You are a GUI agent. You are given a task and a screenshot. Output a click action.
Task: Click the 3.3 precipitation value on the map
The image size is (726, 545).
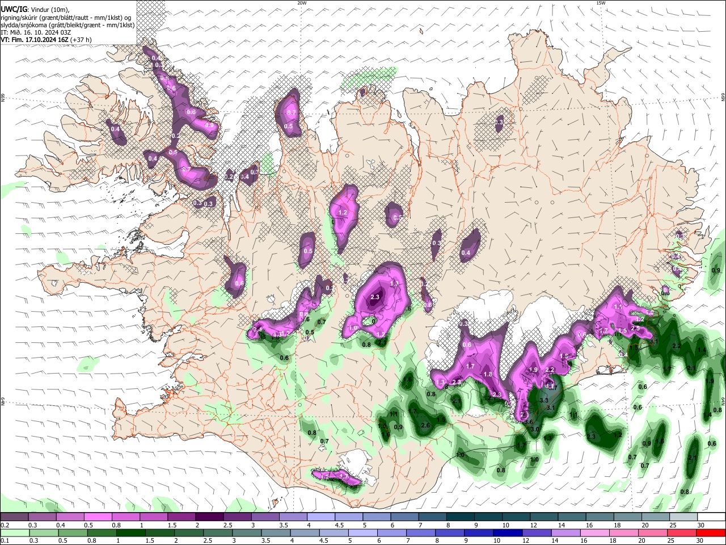pos(543,400)
